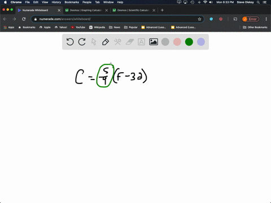The image size is (271, 203).
Task: Select the text box tool
Action: click(x=141, y=42)
